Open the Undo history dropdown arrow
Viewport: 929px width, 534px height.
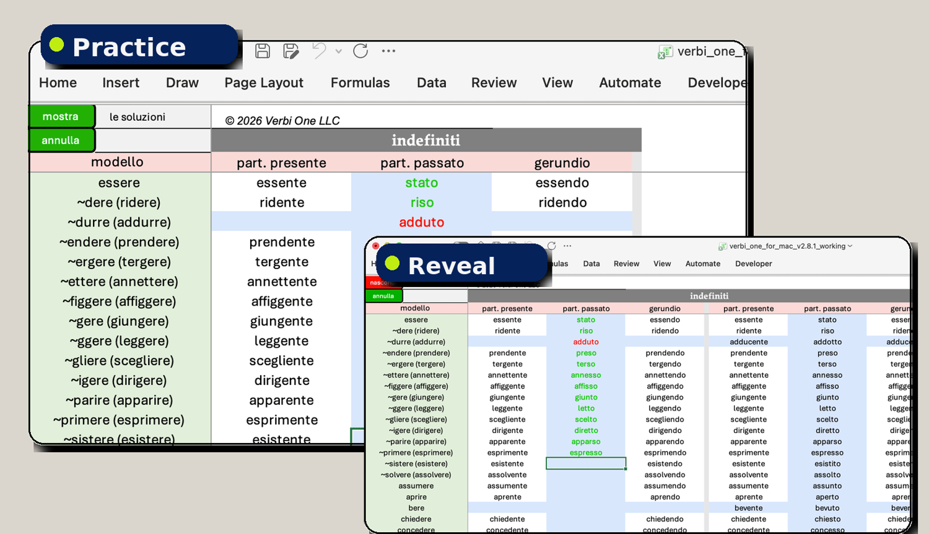[339, 51]
